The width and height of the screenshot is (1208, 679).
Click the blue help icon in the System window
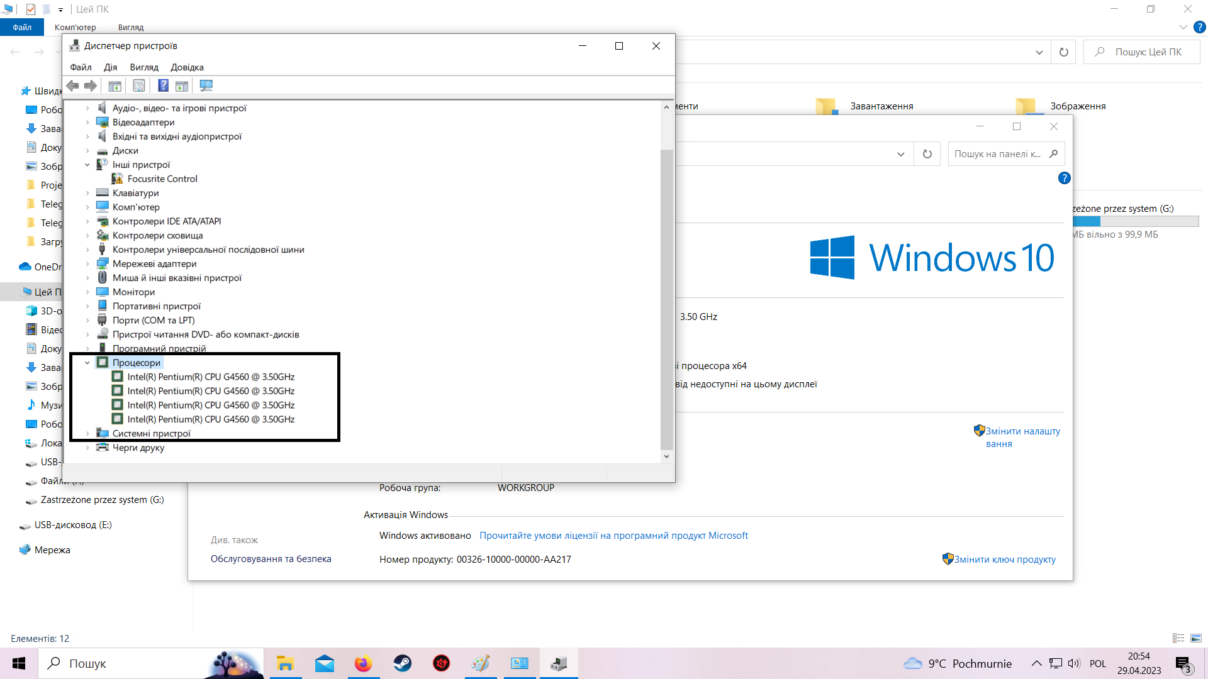tap(1064, 178)
